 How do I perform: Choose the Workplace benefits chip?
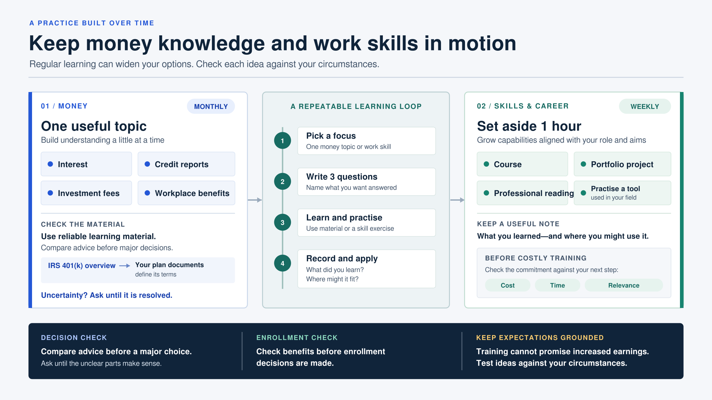pyautogui.click(x=186, y=193)
